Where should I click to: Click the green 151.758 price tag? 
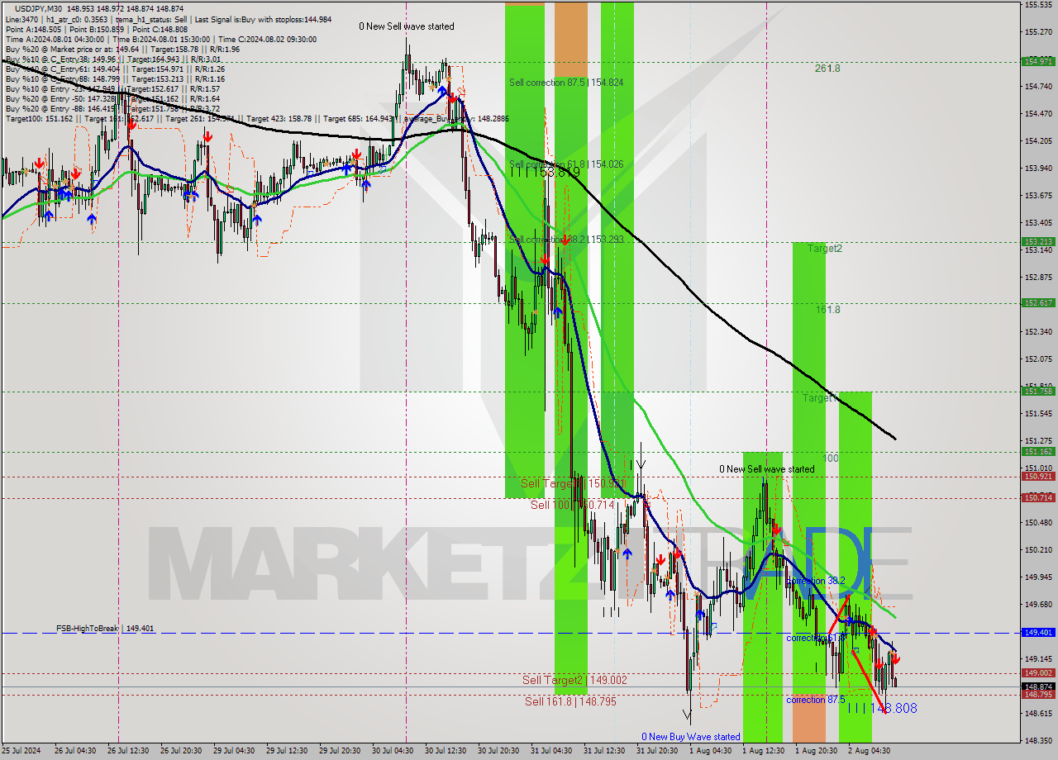coord(1038,392)
